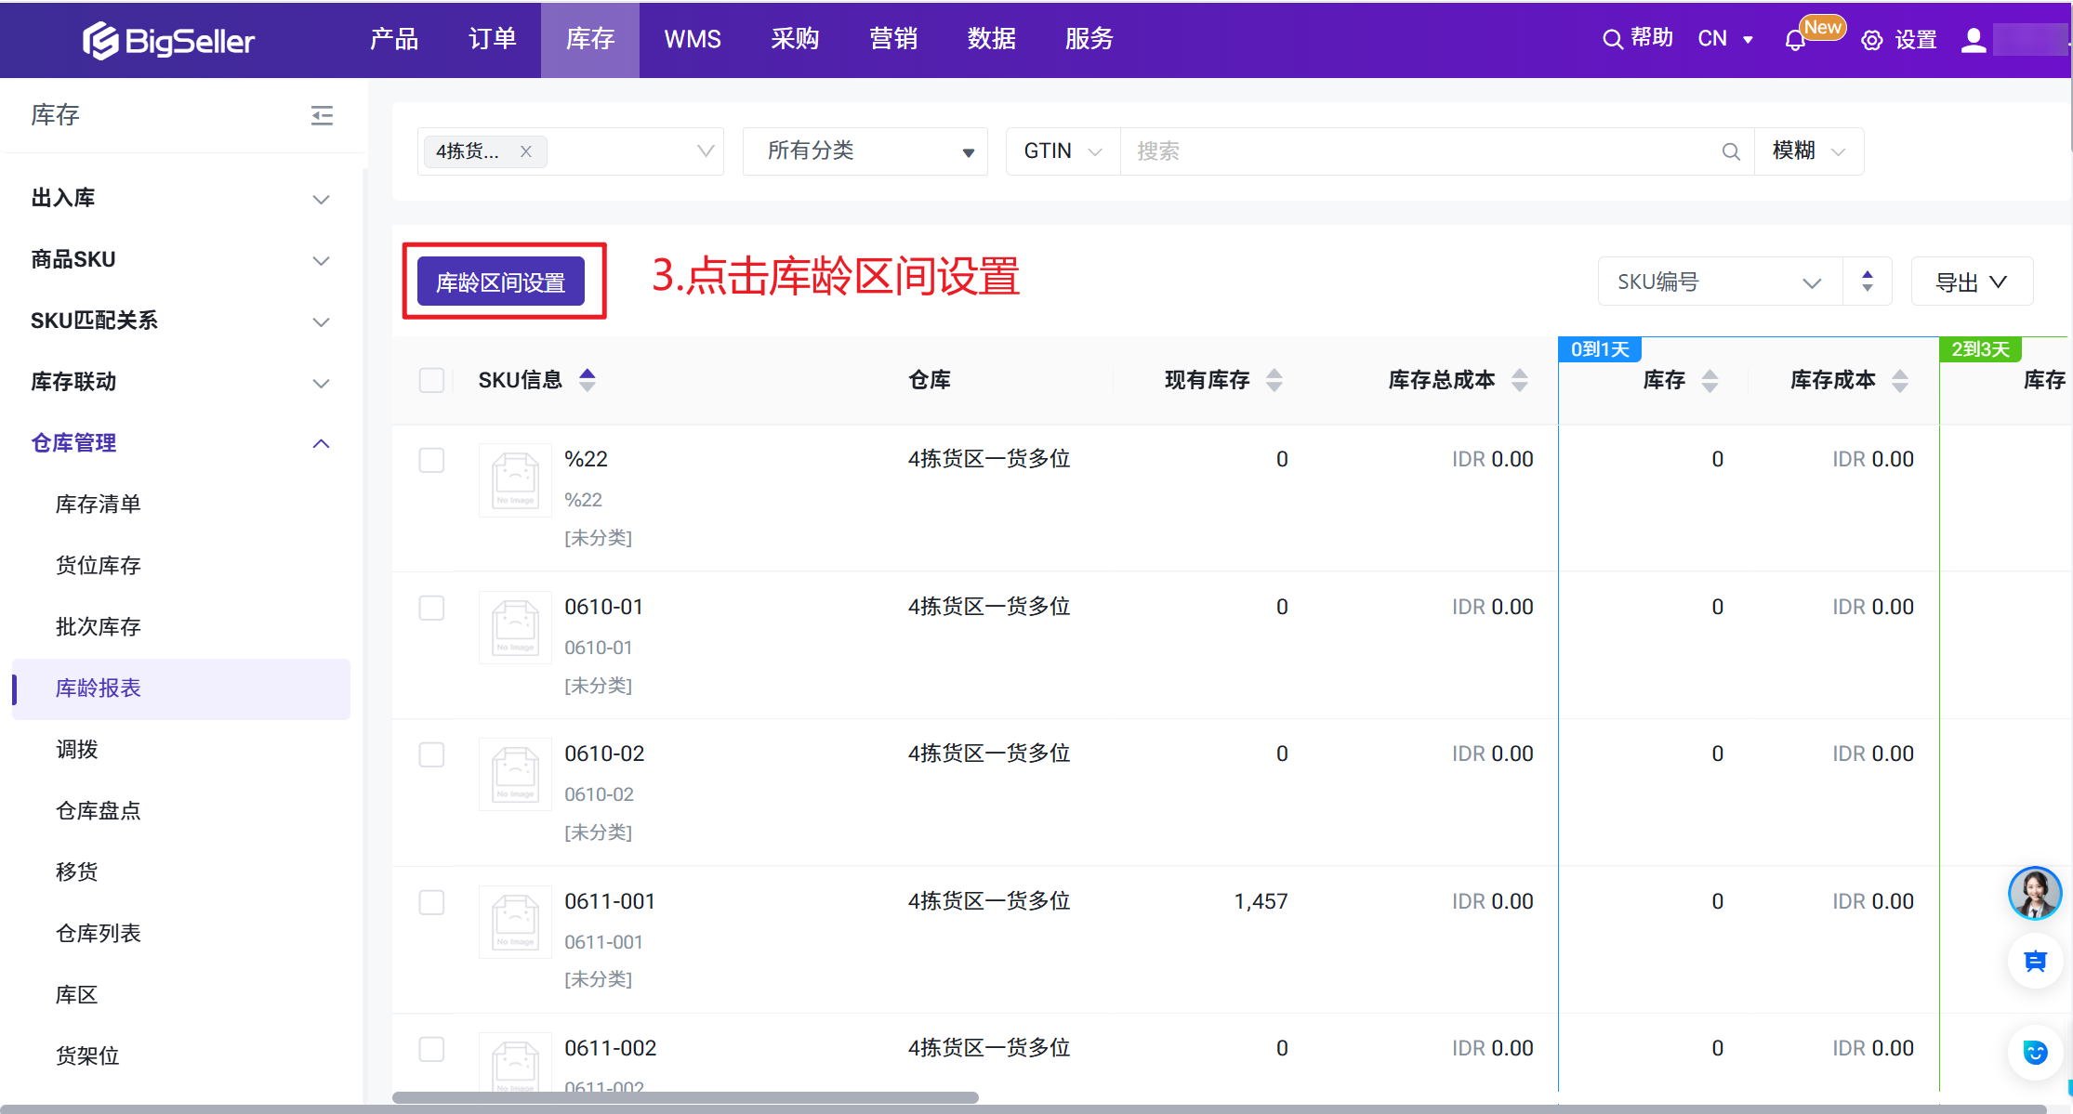Check the box for SKU 0610-01

point(431,608)
